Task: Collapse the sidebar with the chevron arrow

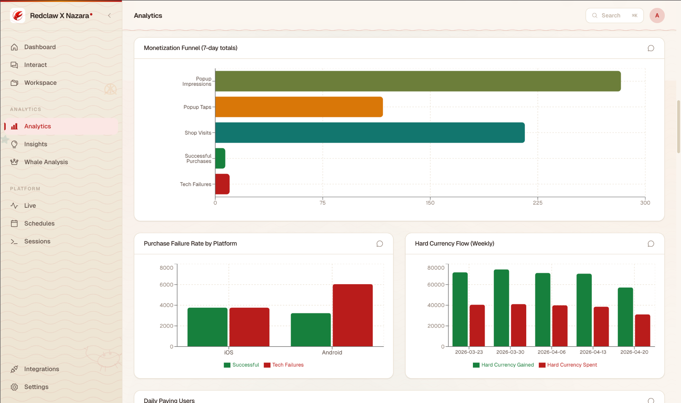Action: [109, 16]
